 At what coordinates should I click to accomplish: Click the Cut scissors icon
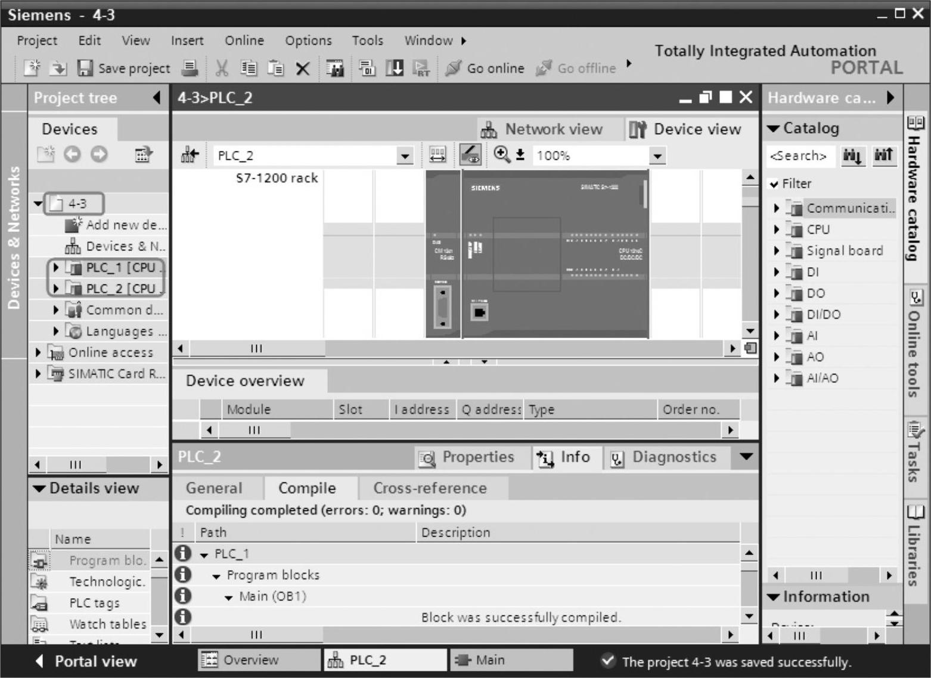(222, 68)
